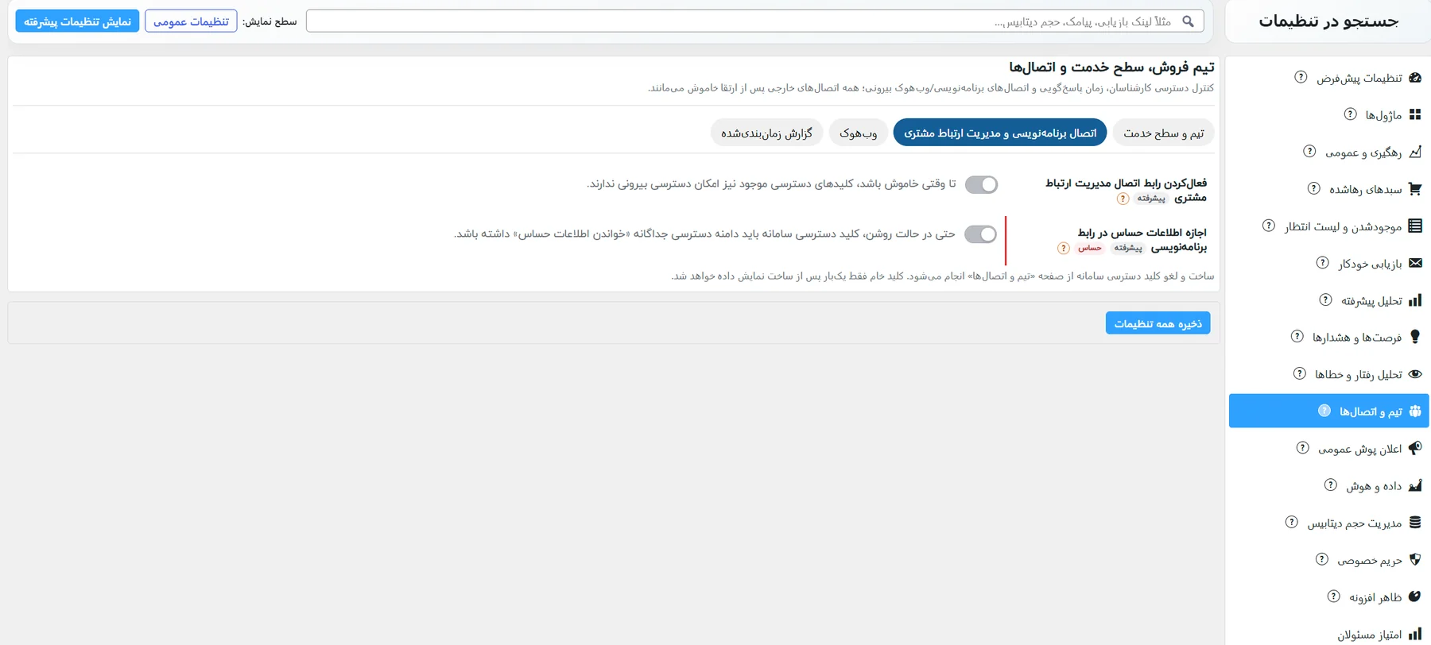Open help icon beside the حساس badge
This screenshot has width=1431, height=645.
(1064, 249)
